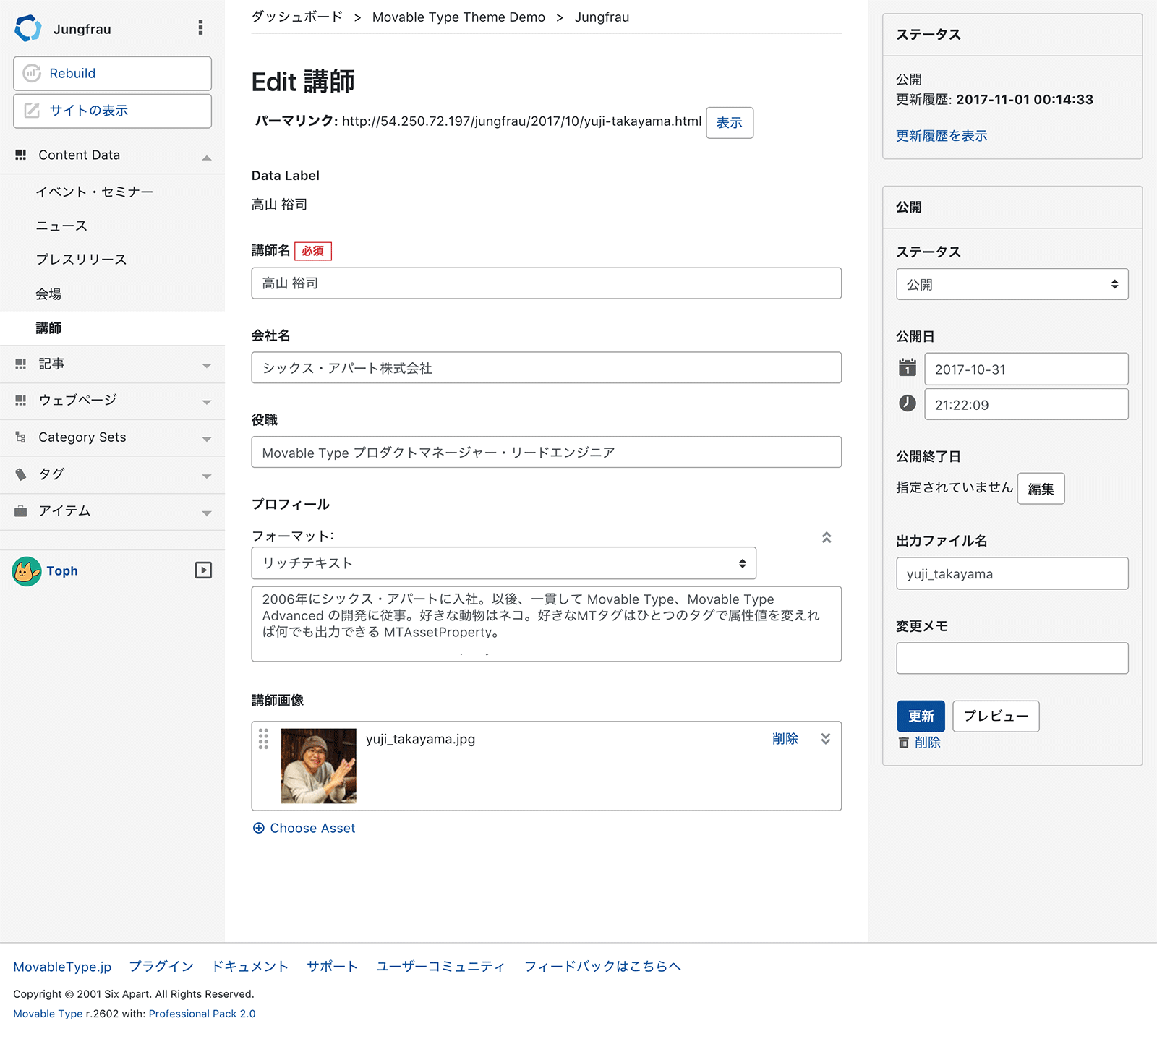The height and width of the screenshot is (1052, 1157).
Task: Focus the 会社名 input field
Action: pos(546,367)
